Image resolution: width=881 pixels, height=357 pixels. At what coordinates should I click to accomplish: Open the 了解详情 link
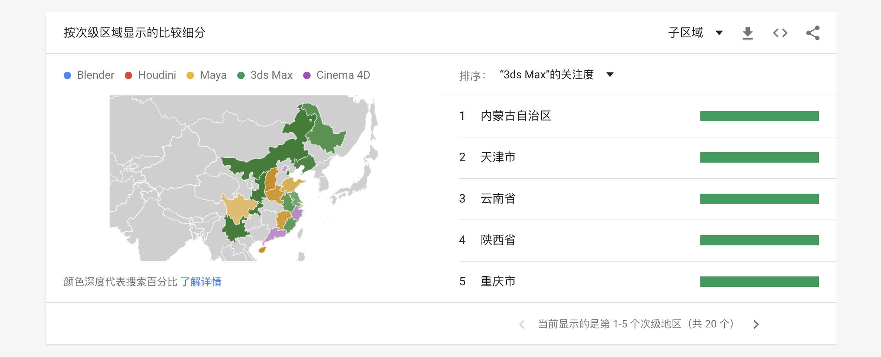tap(201, 282)
